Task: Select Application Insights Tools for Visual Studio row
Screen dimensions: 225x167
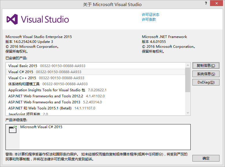Action: [95, 90]
